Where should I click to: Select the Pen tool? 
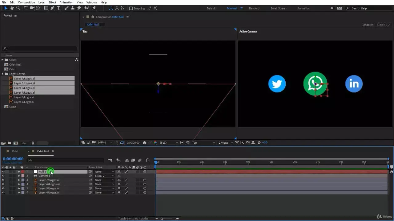pos(53,8)
